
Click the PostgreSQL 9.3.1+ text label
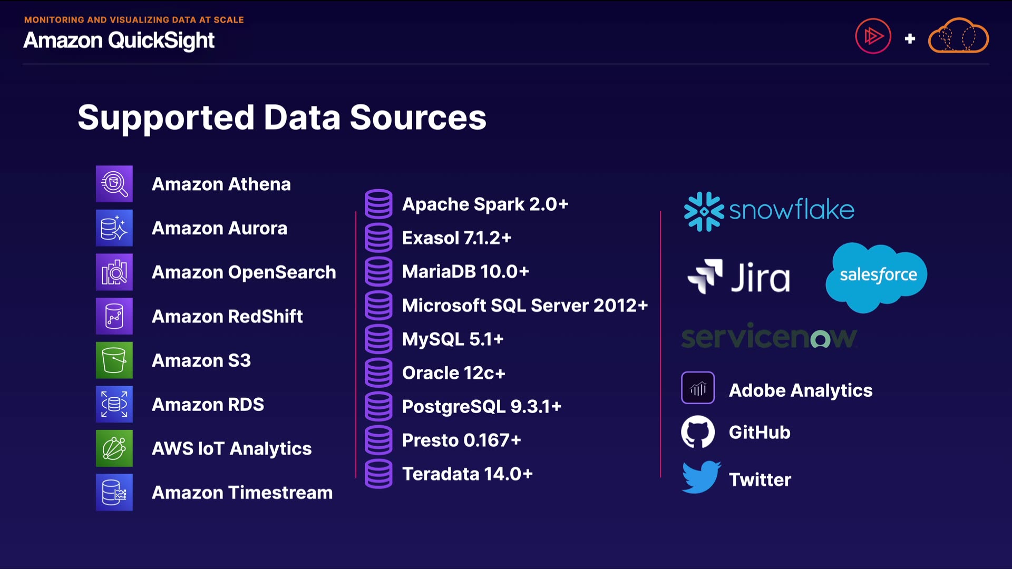click(481, 406)
